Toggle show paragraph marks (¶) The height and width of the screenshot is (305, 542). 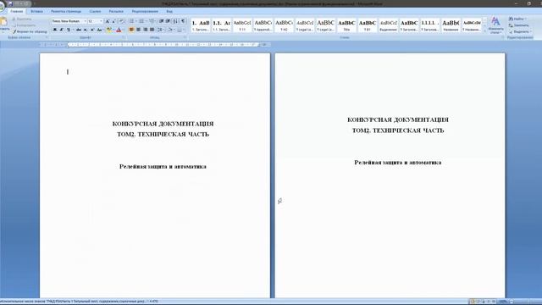tap(183, 21)
